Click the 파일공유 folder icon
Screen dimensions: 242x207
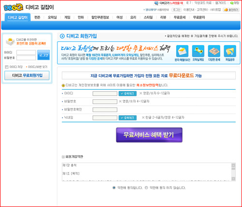(230, 51)
